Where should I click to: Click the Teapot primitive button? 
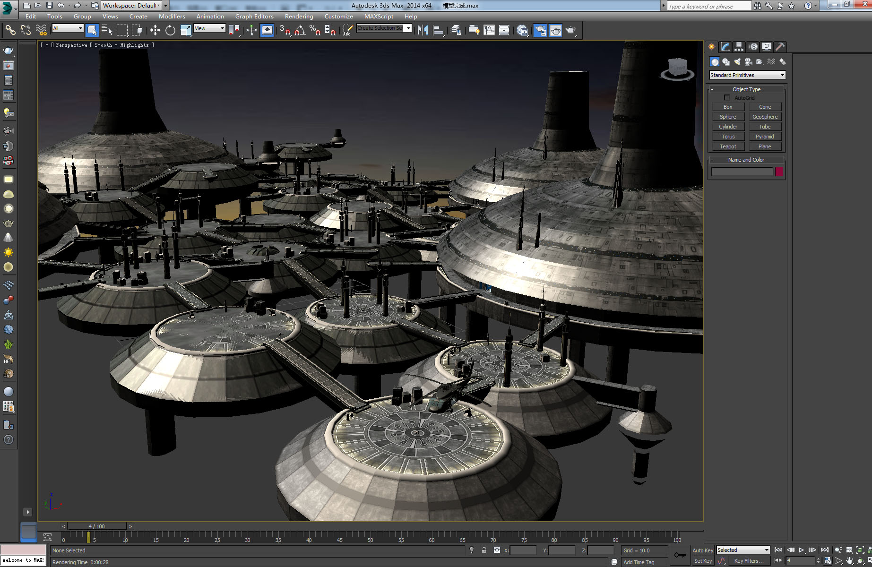click(x=728, y=146)
